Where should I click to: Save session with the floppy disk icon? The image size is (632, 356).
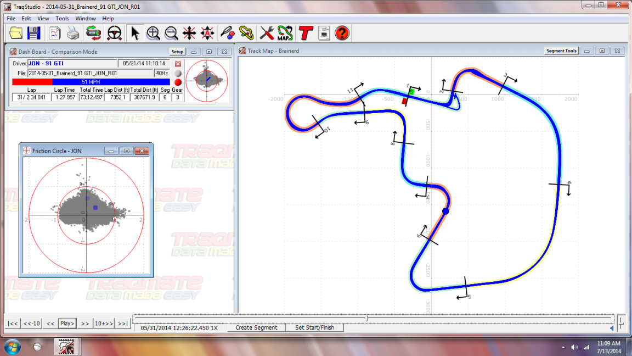pyautogui.click(x=34, y=33)
